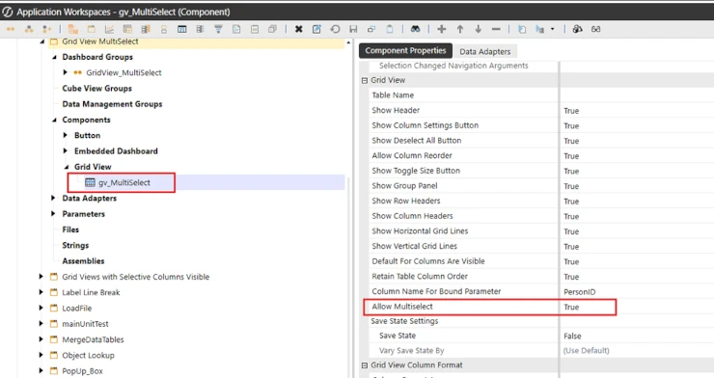Viewport: 714px width, 378px height.
Task: Select the gv_MultiSelect grid view component
Action: 124,182
